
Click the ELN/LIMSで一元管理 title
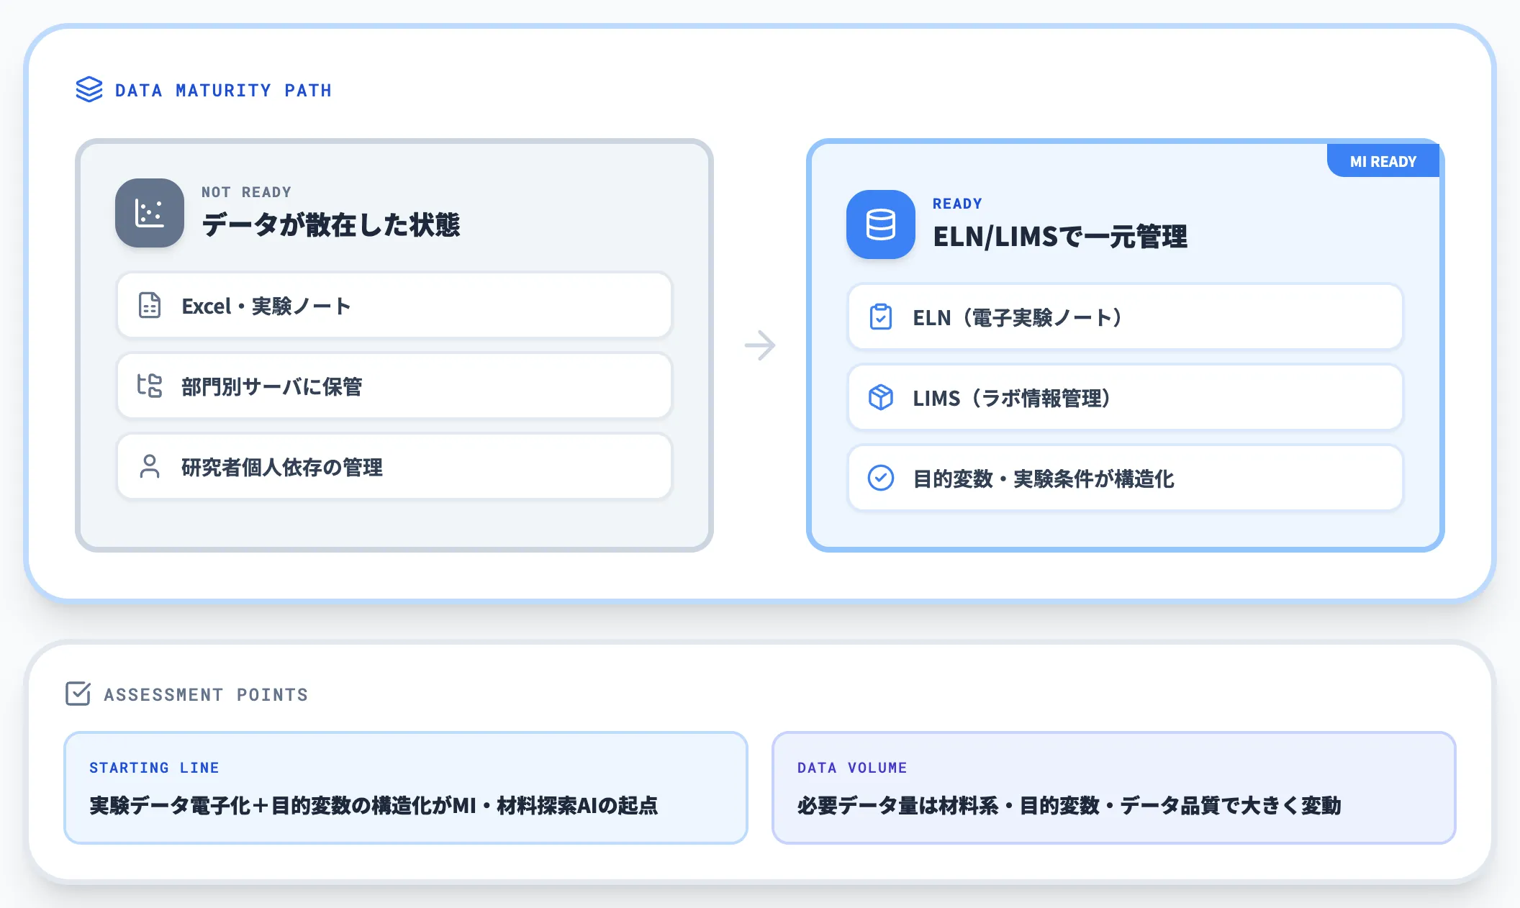point(1060,236)
